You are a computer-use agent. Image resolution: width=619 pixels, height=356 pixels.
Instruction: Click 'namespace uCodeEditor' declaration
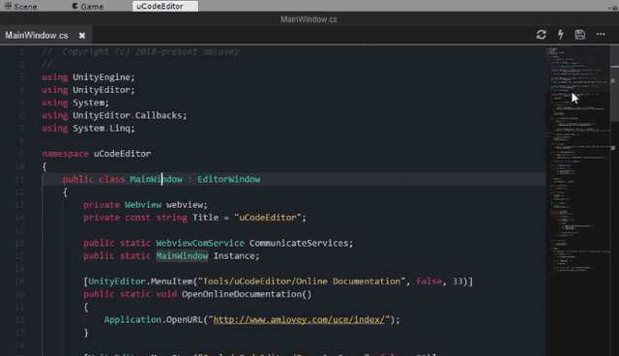coord(97,154)
